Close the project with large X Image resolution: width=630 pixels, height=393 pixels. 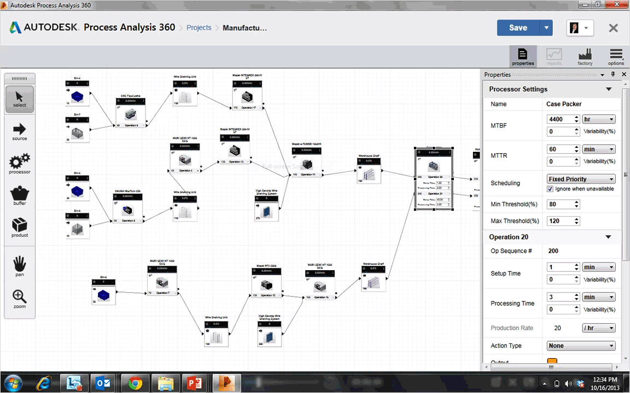pyautogui.click(x=613, y=28)
